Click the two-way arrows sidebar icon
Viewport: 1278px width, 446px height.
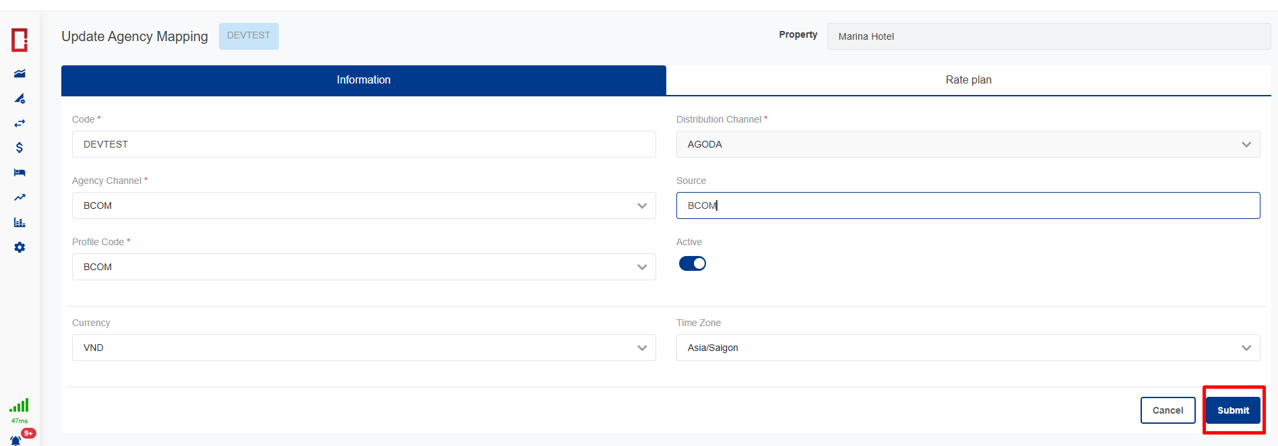pyautogui.click(x=20, y=123)
